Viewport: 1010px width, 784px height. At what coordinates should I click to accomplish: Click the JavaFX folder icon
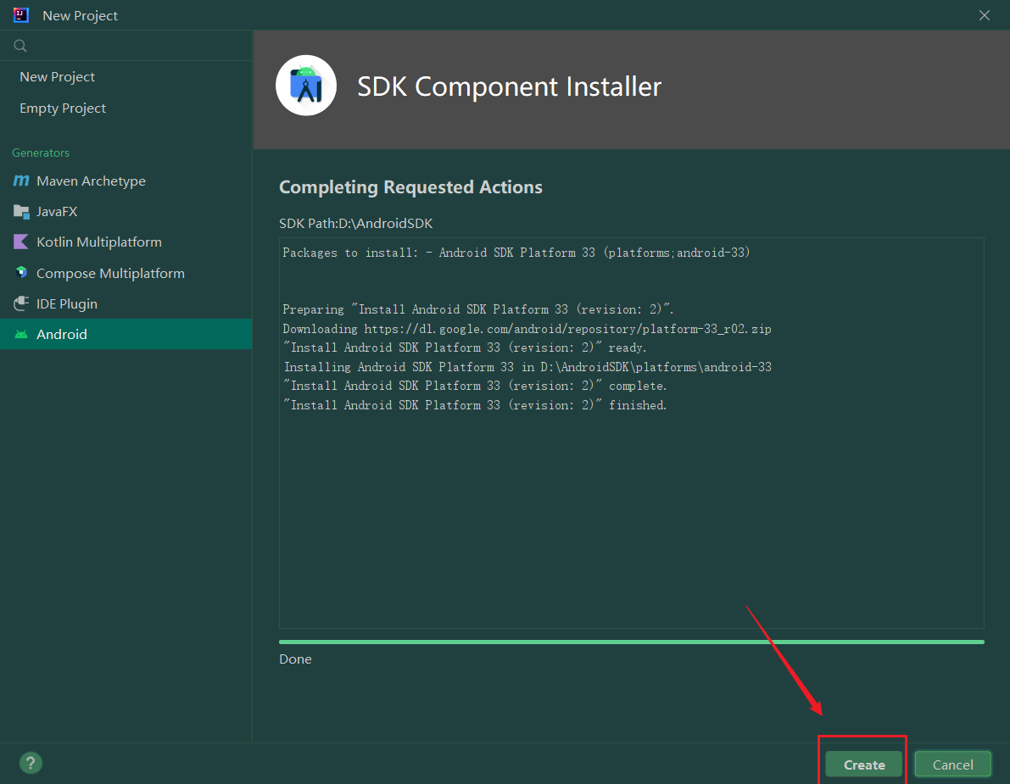(x=21, y=211)
